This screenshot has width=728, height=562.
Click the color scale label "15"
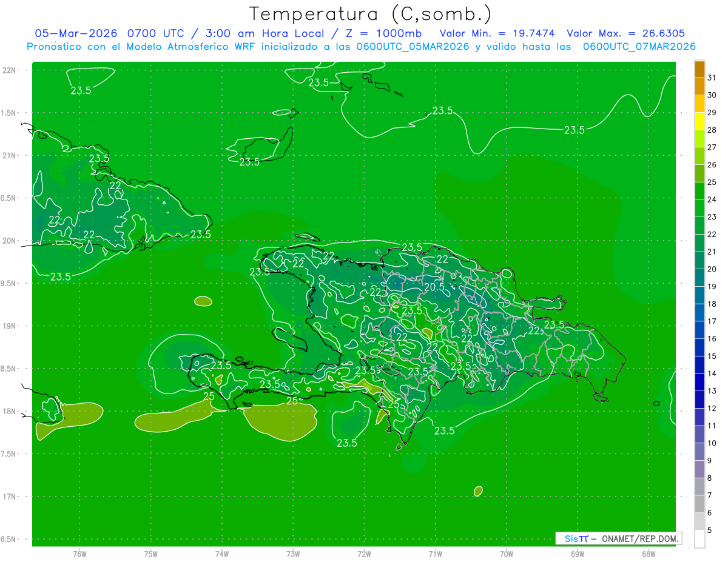(712, 356)
